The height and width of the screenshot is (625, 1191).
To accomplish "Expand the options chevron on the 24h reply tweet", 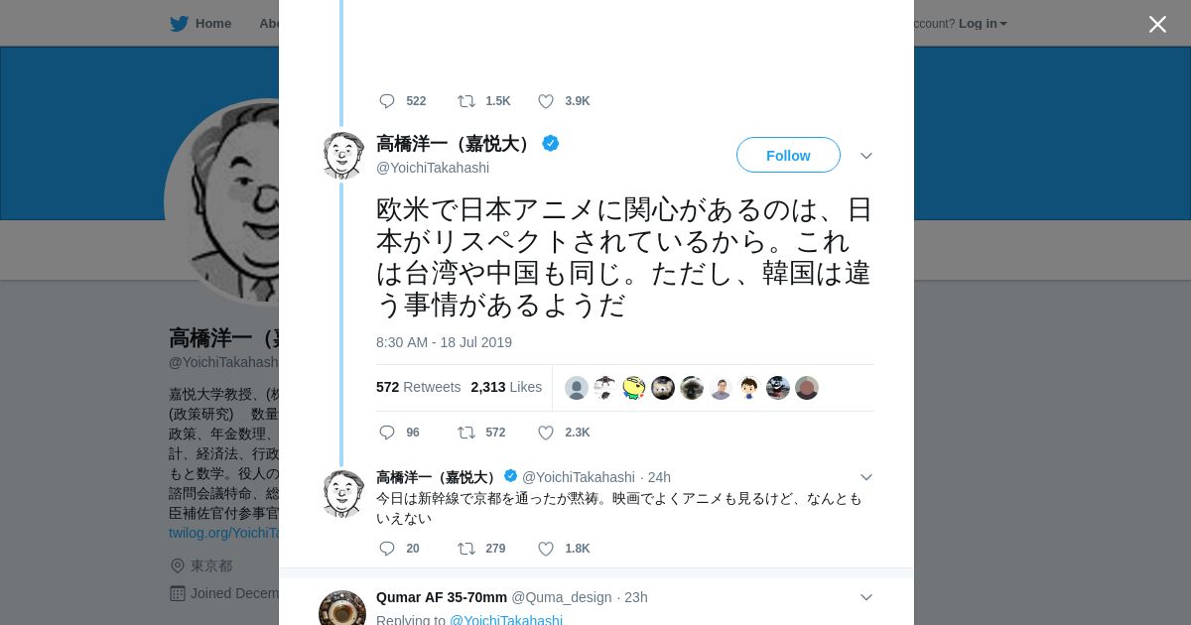I will point(866,477).
